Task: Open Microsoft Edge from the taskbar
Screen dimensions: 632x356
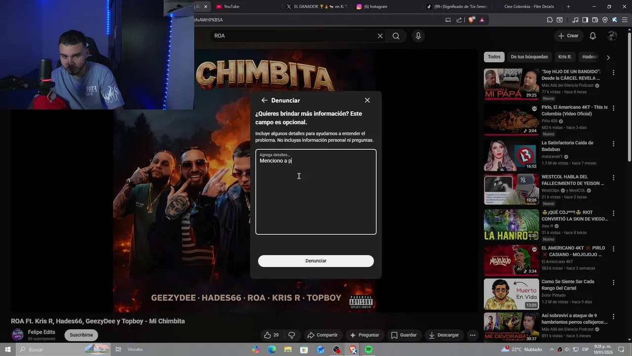Action: coord(272,350)
